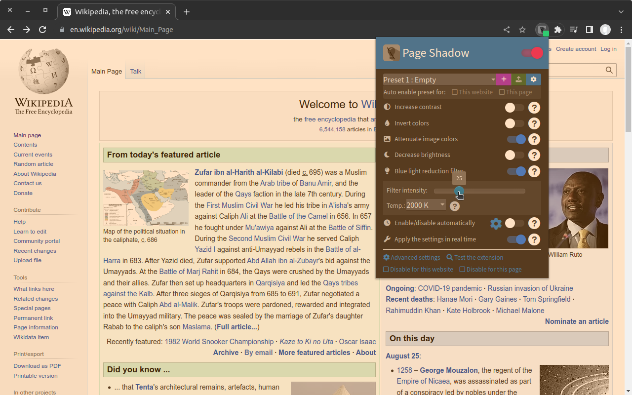This screenshot has width=632, height=395.
Task: Click the Filter intensity slider track
Action: point(479,191)
